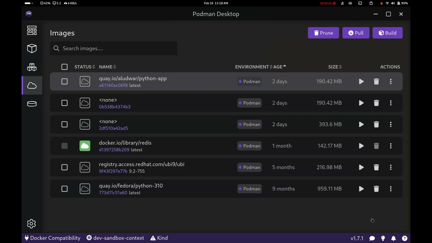The height and width of the screenshot is (243, 432).
Task: Open more actions for docker.io/library/redis
Action: [391, 146]
